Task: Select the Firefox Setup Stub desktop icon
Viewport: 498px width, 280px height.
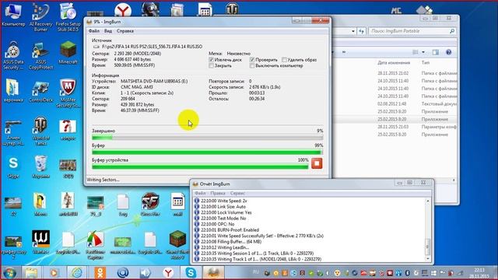Action: (x=68, y=16)
